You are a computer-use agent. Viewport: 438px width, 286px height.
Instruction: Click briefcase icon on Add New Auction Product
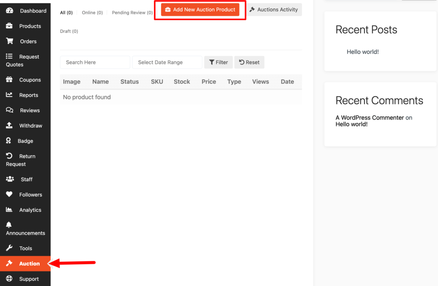tap(168, 9)
